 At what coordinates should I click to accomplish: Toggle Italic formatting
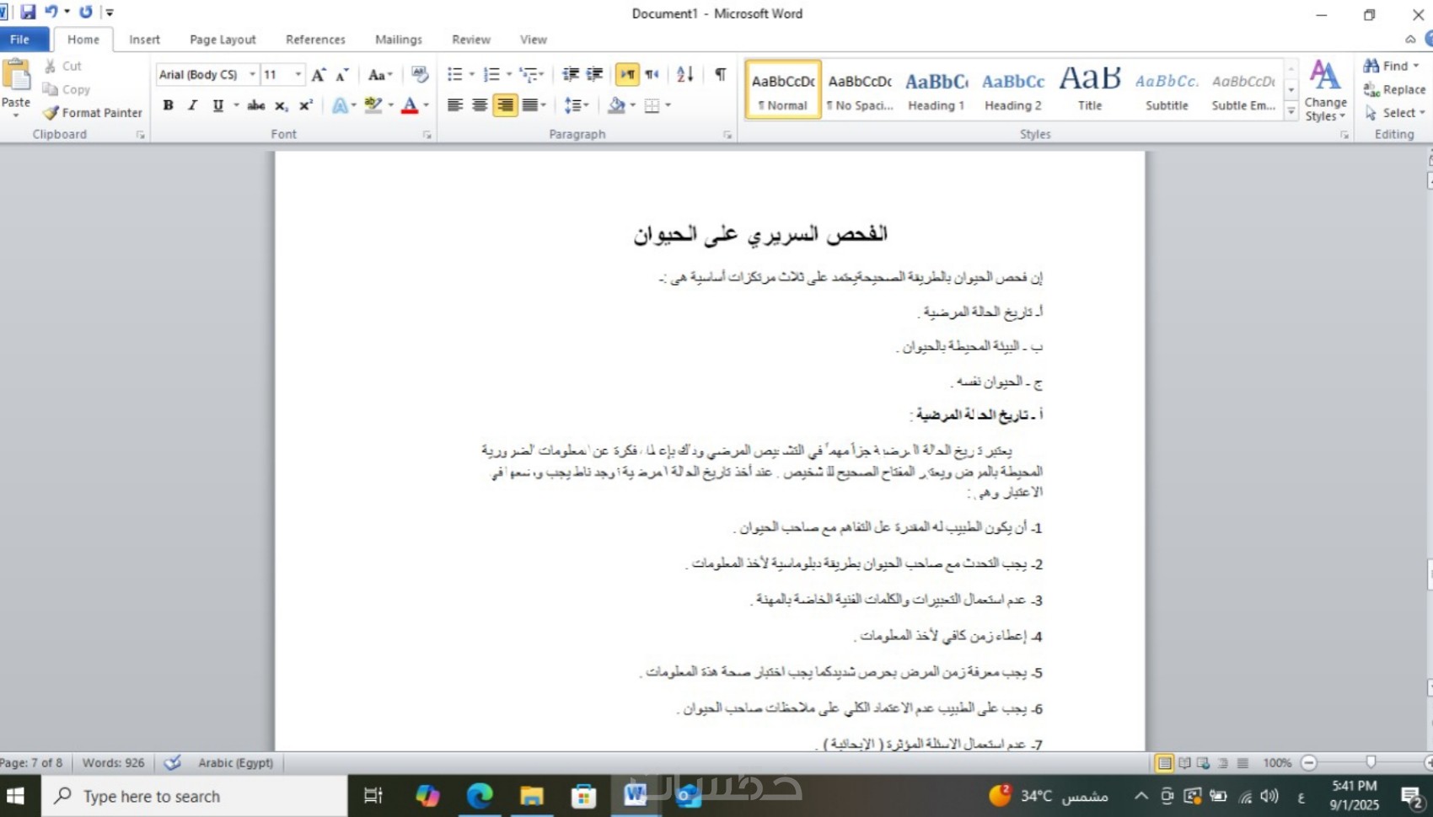click(x=193, y=105)
